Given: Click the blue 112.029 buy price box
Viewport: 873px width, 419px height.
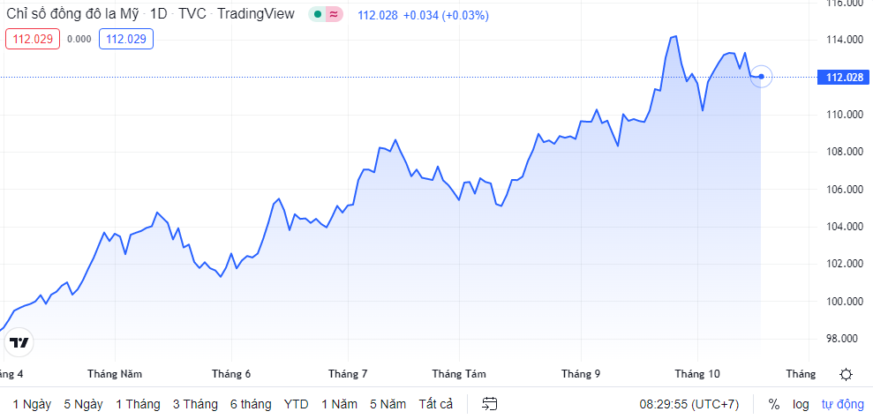Looking at the screenshot, I should pos(127,39).
